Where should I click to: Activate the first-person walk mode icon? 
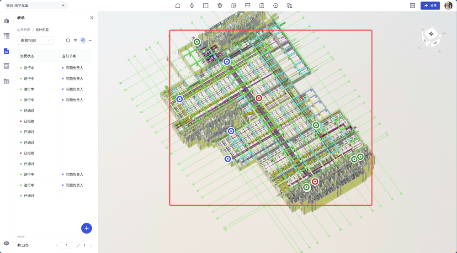[191, 5]
